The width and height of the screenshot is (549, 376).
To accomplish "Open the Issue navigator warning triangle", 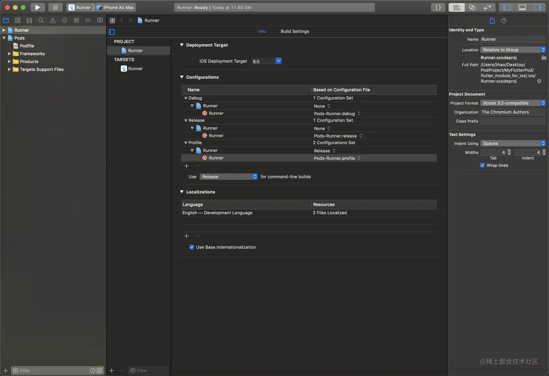I will pos(53,20).
